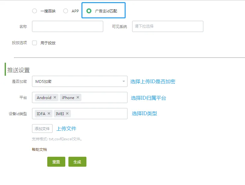Remove the IDFA device id tag
245x185 pixels.
(49, 114)
